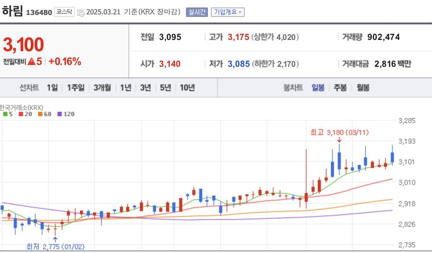Image resolution: width=432 pixels, height=253 pixels.
Task: Click the 전일 value 3,095
Action: click(x=170, y=37)
